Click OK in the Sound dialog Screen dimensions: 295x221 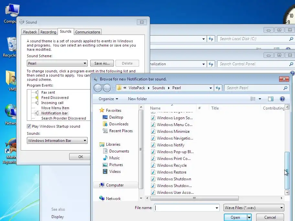(x=81, y=156)
